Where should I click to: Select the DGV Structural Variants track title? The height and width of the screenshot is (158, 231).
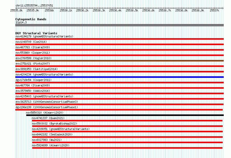click(x=36, y=33)
